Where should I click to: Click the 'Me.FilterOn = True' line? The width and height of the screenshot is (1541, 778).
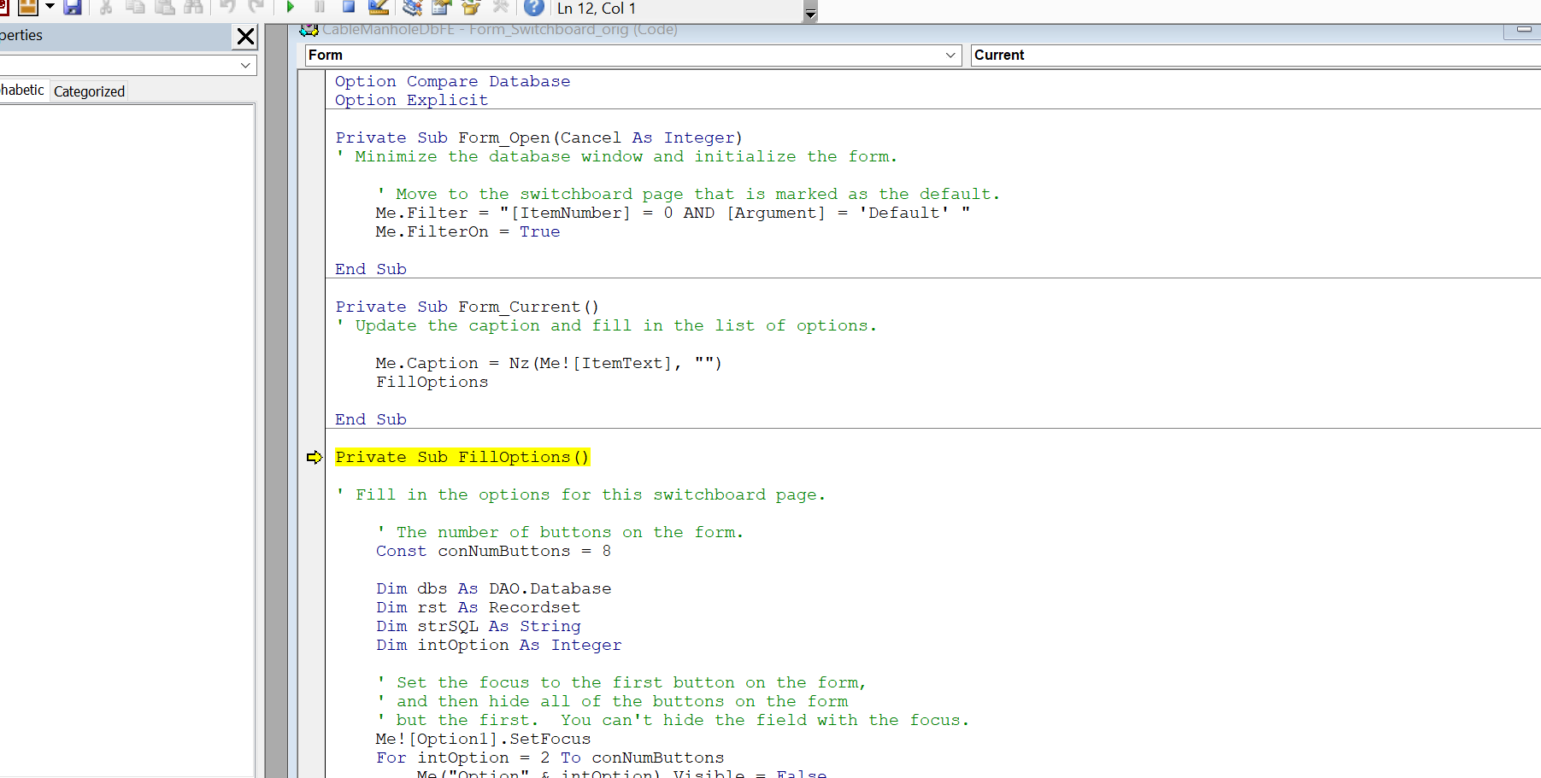[x=468, y=231]
